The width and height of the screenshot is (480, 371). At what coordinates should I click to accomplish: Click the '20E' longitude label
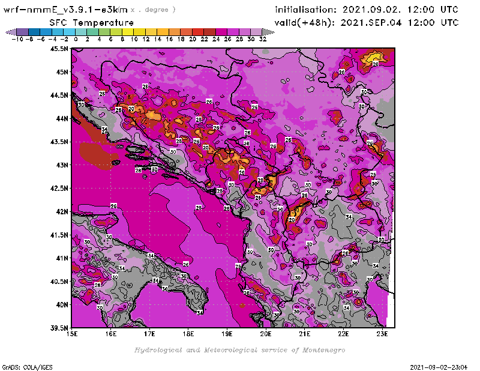tap(266, 334)
